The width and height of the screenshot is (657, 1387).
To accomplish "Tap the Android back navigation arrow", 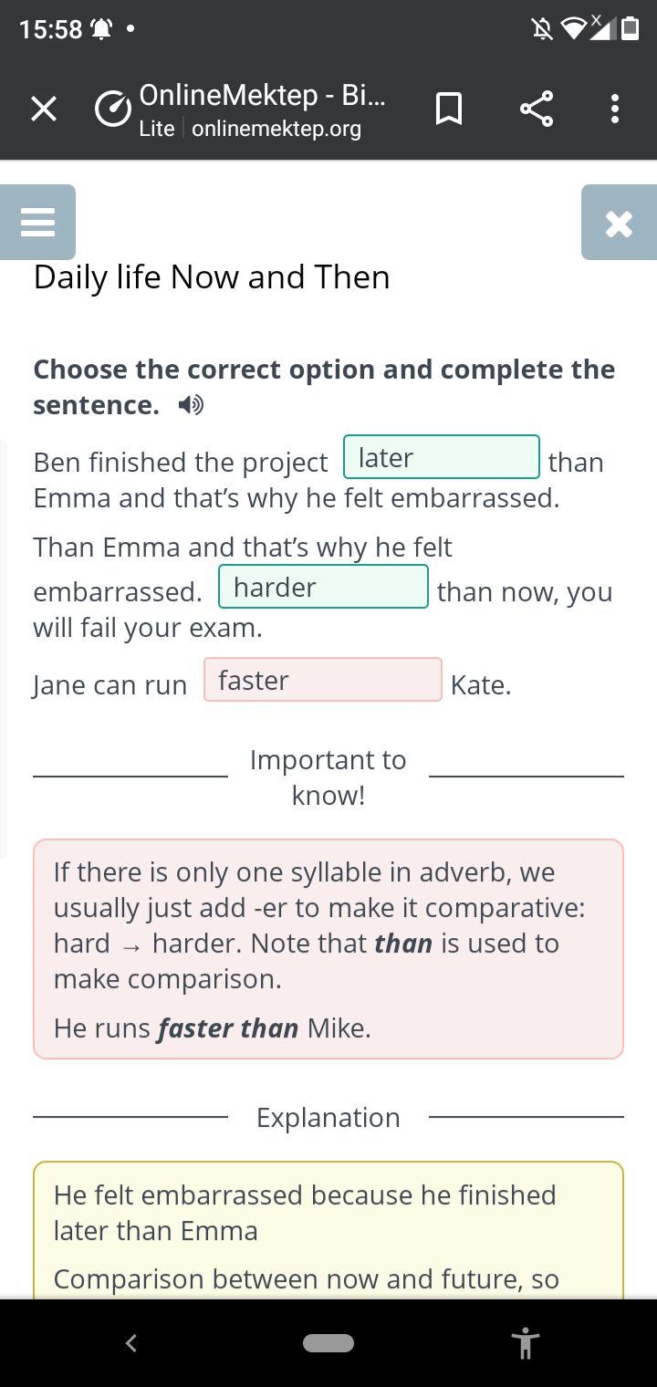I will 130,1342.
